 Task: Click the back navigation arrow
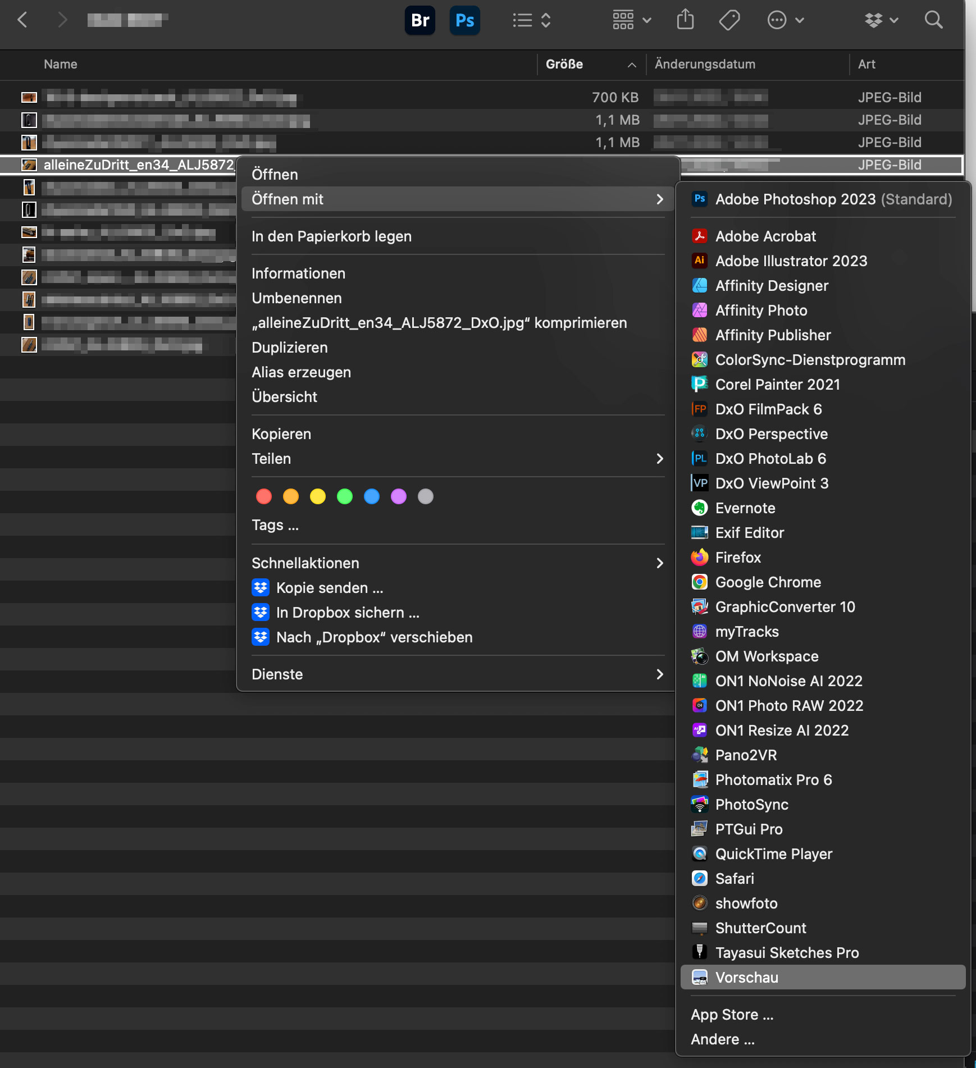pos(22,20)
